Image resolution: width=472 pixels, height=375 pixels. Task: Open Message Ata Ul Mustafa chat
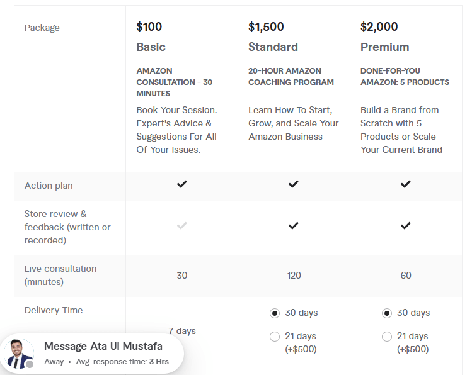[103, 347]
